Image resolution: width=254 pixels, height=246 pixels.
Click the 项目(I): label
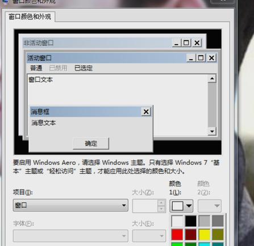click(x=23, y=192)
